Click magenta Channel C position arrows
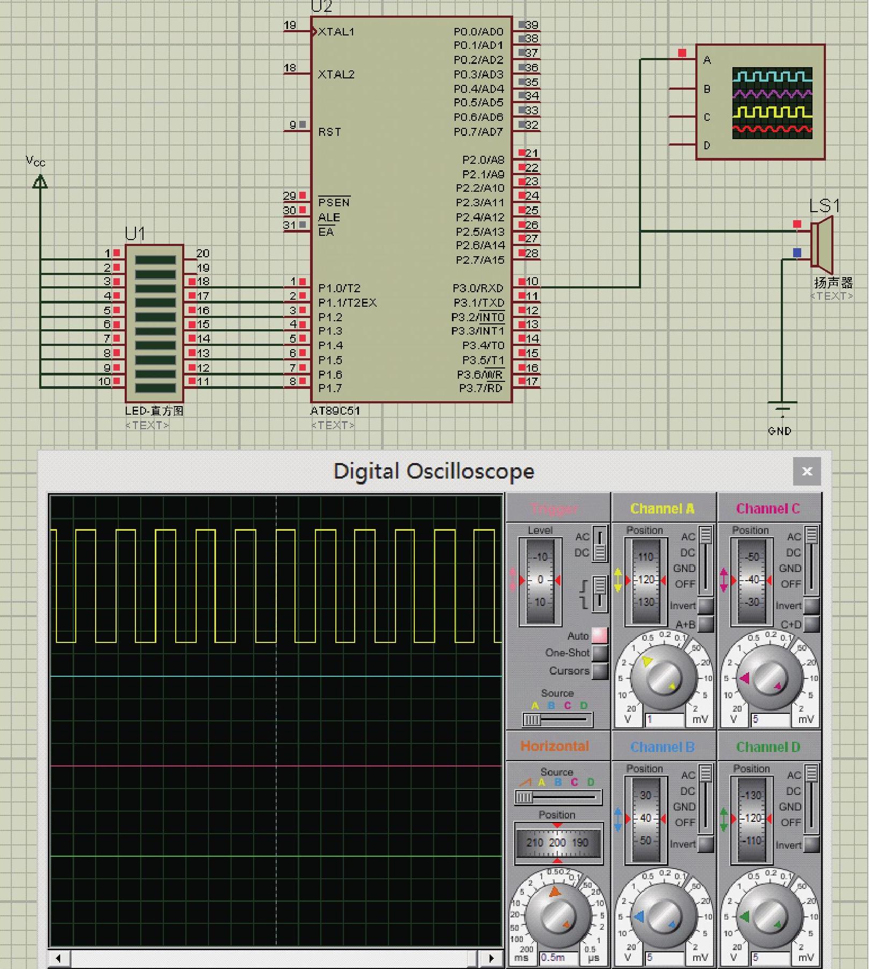This screenshot has width=870, height=969. click(724, 580)
